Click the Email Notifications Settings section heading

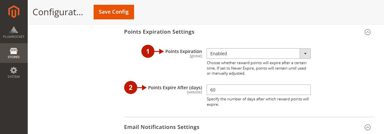[x=161, y=127]
